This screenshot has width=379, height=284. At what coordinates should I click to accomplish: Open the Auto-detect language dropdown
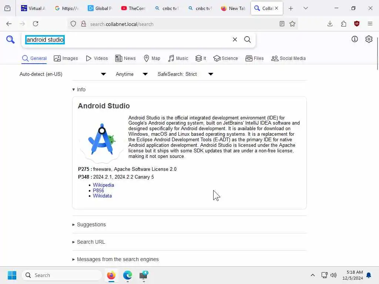point(63,74)
